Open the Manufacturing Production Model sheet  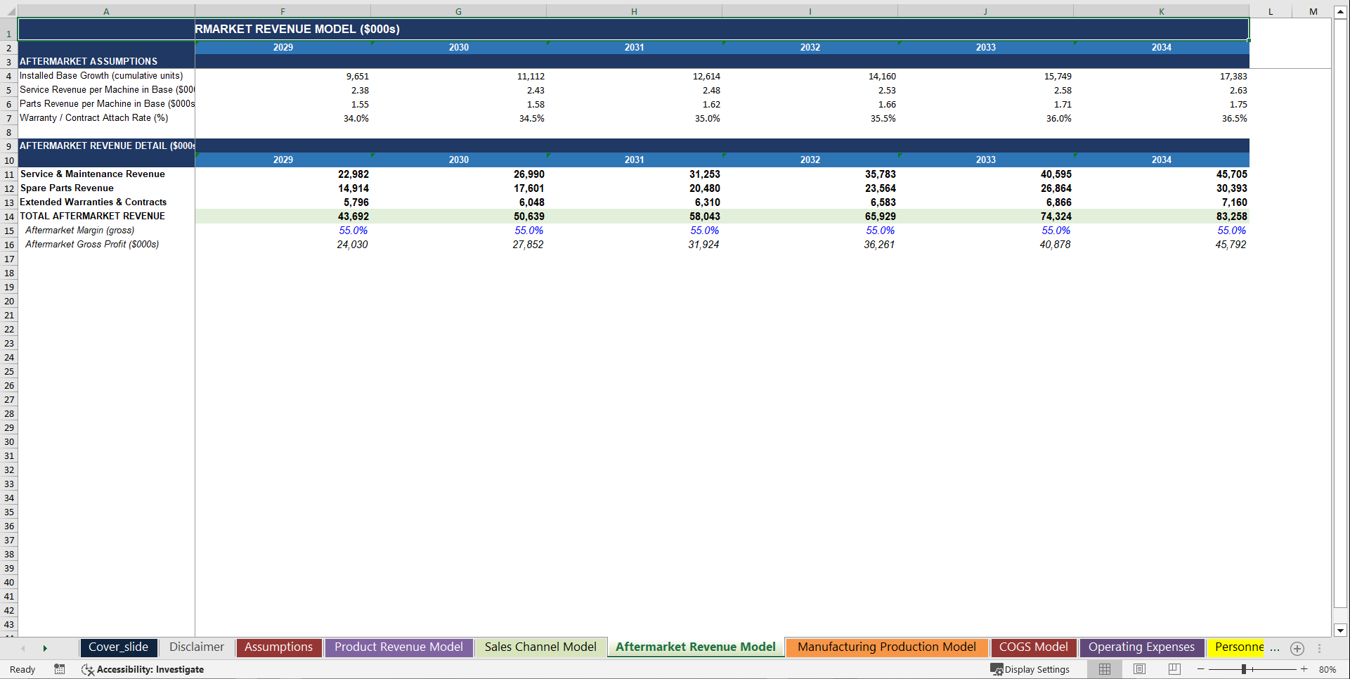pos(886,647)
